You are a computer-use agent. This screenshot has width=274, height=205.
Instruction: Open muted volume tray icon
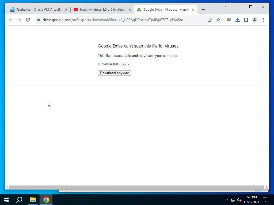pos(239,200)
